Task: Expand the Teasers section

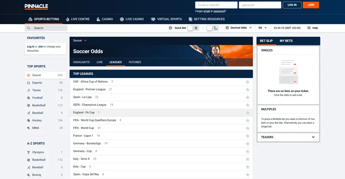Action: [288, 137]
